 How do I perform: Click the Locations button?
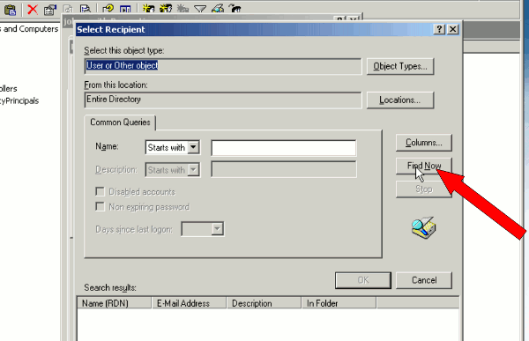click(x=400, y=100)
